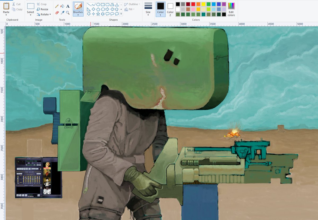Choose the Rounded rectangular callout shape

tap(107, 14)
